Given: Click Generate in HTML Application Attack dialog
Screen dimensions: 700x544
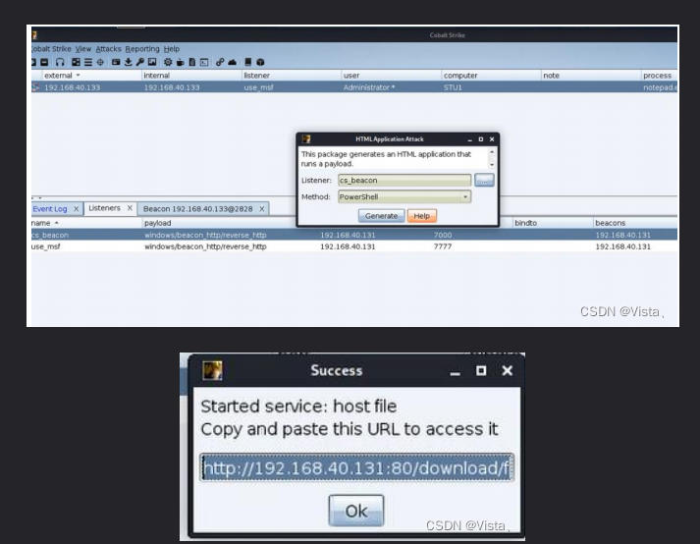Looking at the screenshot, I should (x=381, y=216).
